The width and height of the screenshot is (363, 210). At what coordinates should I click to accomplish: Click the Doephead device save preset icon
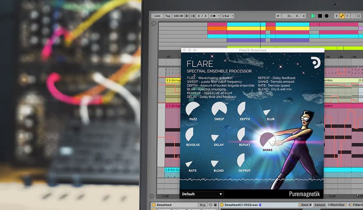[x=215, y=205]
